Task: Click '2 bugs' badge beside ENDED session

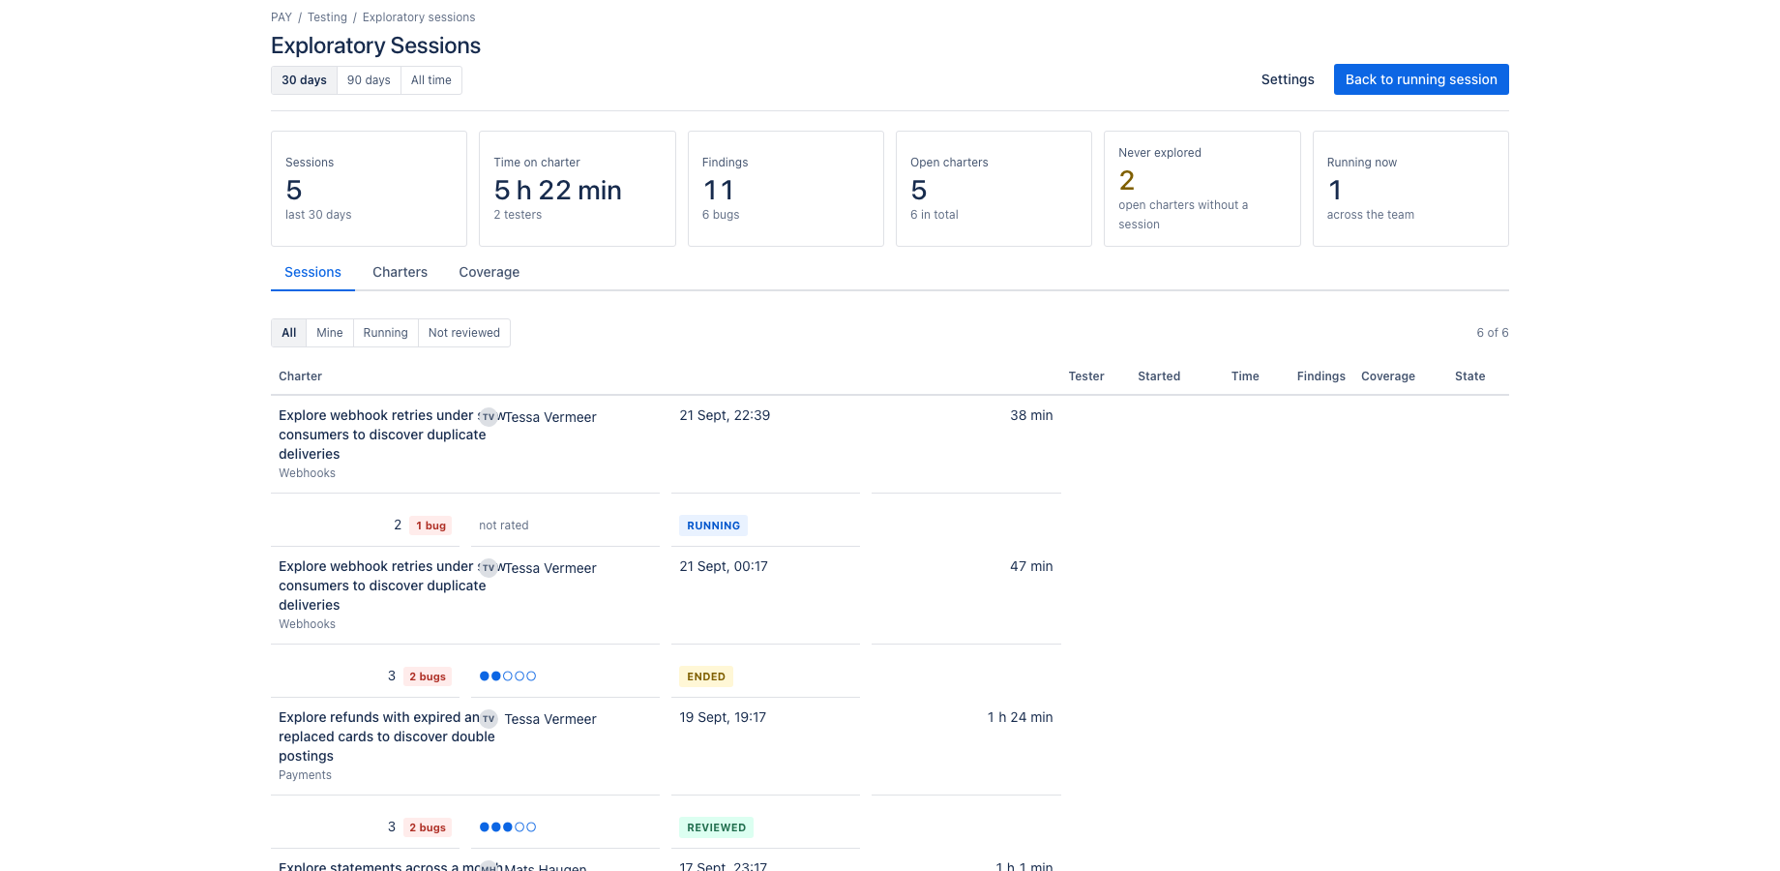Action: tap(428, 676)
